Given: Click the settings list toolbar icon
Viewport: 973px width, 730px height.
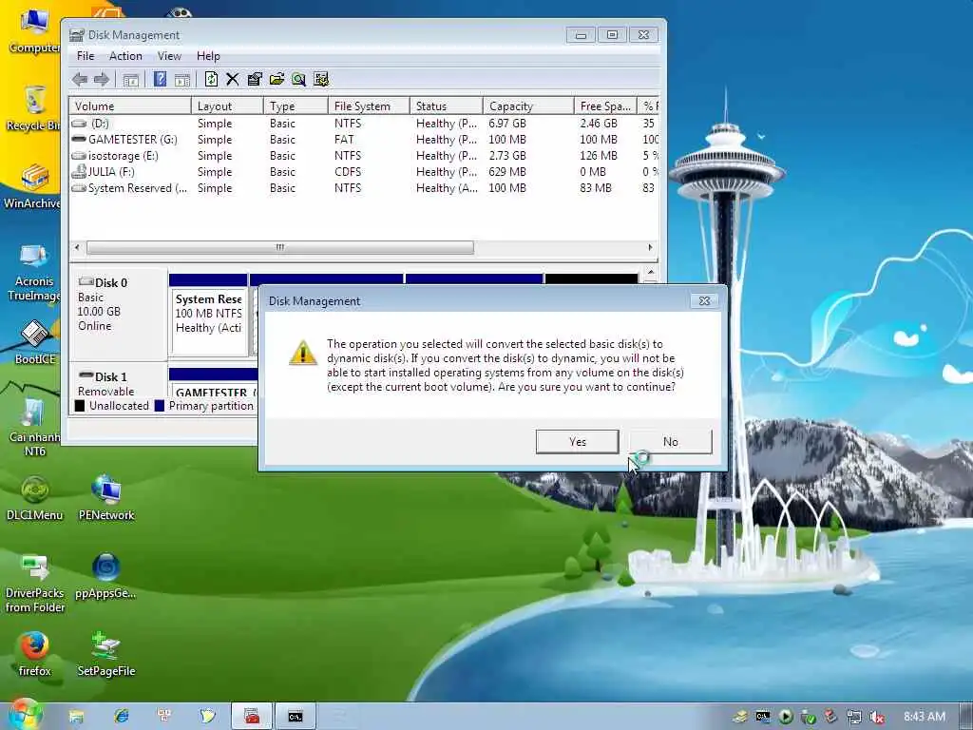Looking at the screenshot, I should point(321,79).
